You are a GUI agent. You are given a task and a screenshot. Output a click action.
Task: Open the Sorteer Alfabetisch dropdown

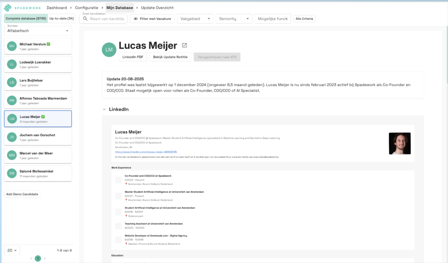[38, 31]
